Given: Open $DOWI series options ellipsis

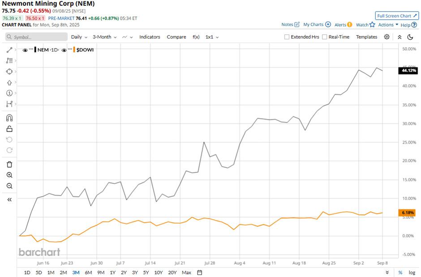Looking at the screenshot, I should (70, 50).
